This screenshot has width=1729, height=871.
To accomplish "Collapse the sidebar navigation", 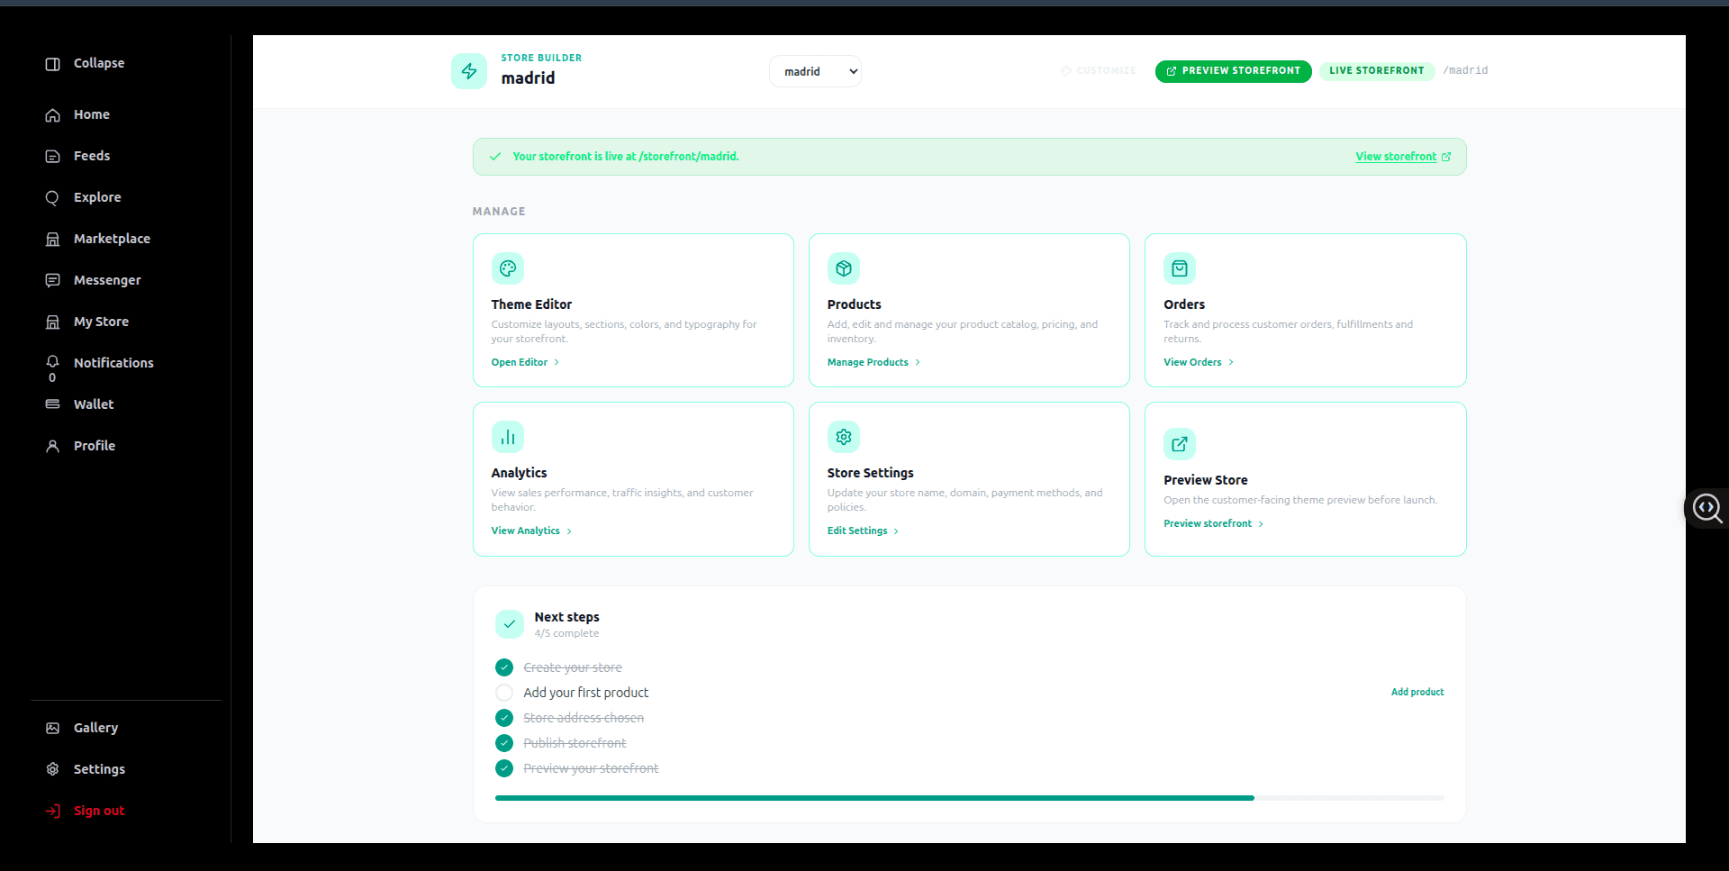I will (86, 63).
